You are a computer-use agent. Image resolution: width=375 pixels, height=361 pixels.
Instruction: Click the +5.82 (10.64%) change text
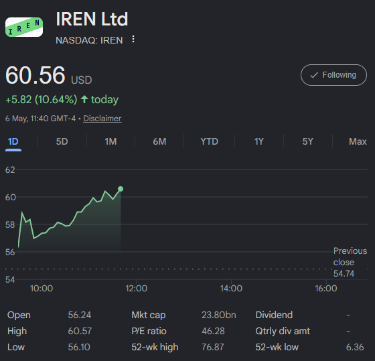click(x=42, y=99)
